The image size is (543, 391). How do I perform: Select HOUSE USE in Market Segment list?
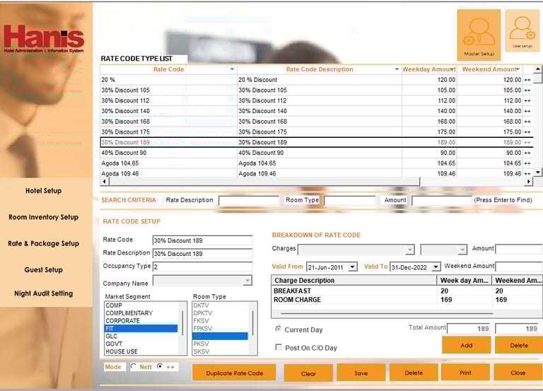coord(141,351)
